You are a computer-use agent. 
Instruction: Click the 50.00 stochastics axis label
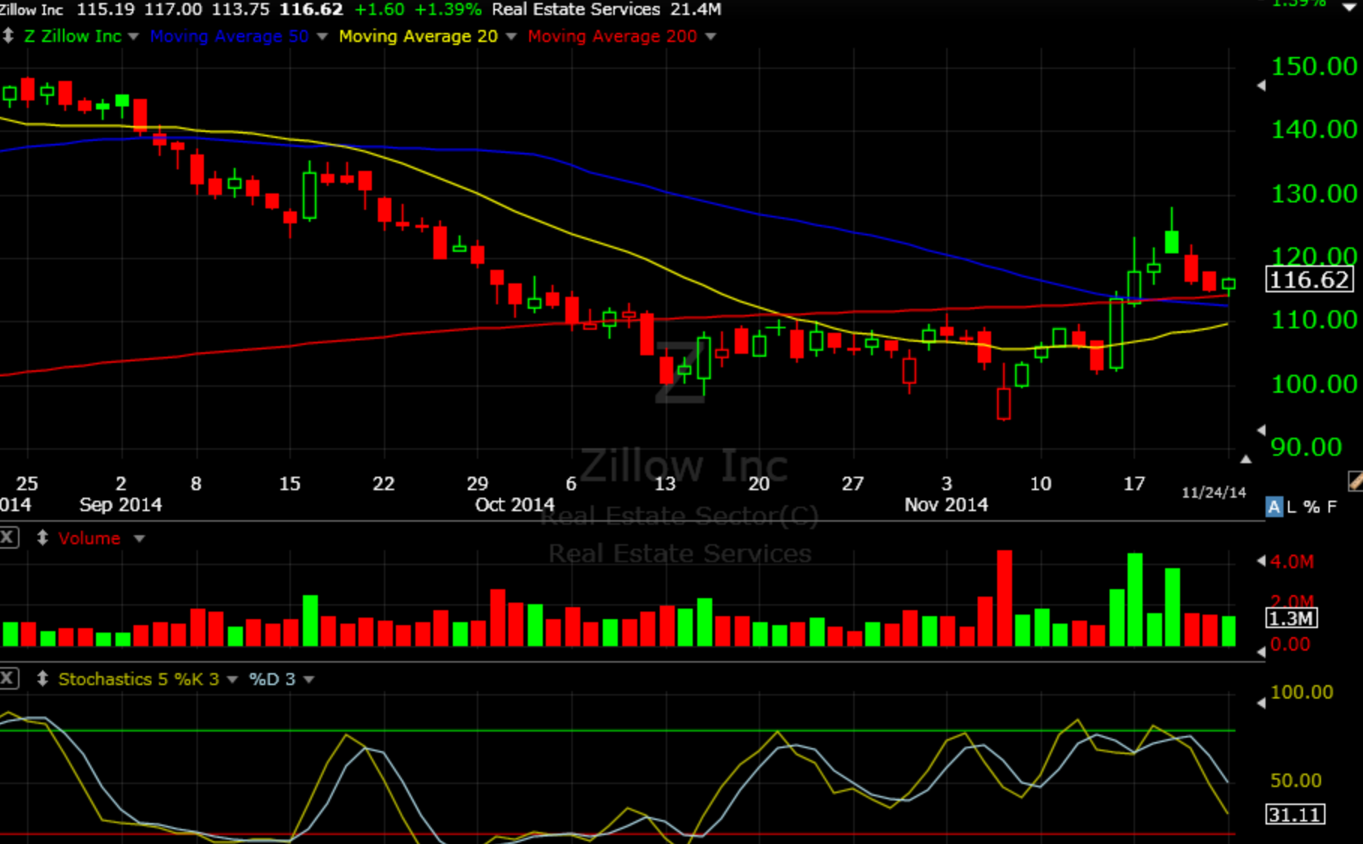1296,780
